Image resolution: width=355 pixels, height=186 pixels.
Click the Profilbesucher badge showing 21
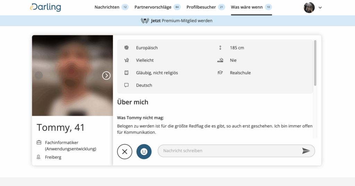tap(222, 7)
